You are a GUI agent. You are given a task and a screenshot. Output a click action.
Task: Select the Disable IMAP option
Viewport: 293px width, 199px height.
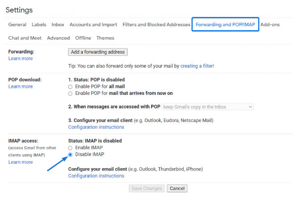(x=70, y=155)
